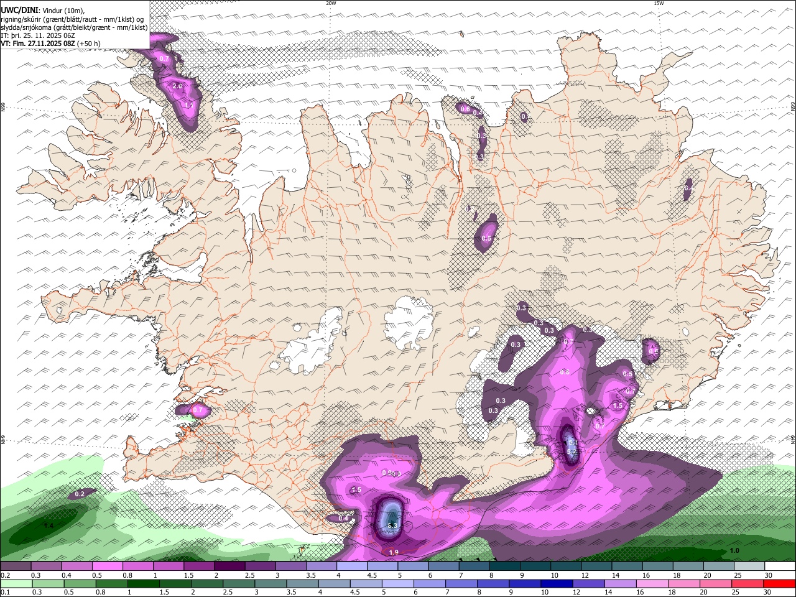Pick lower legend swatch labeled 25
This screenshot has width=796, height=597.
[x=747, y=584]
